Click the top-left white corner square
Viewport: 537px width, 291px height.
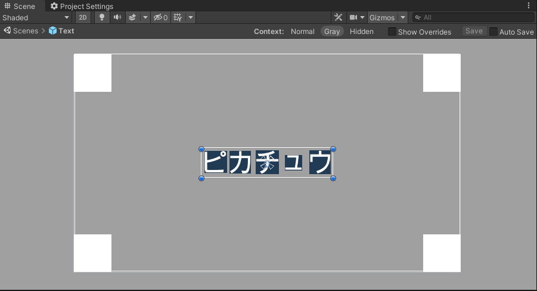click(92, 73)
